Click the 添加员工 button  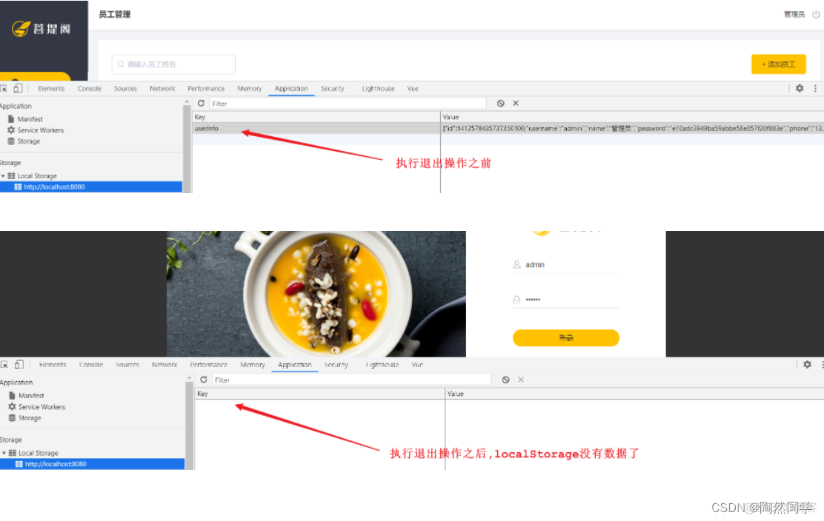(x=778, y=64)
